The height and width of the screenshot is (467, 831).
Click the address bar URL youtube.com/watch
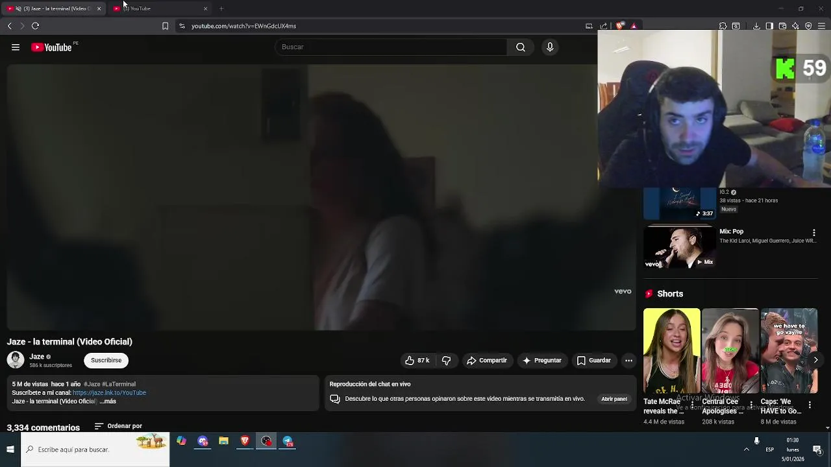243,26
